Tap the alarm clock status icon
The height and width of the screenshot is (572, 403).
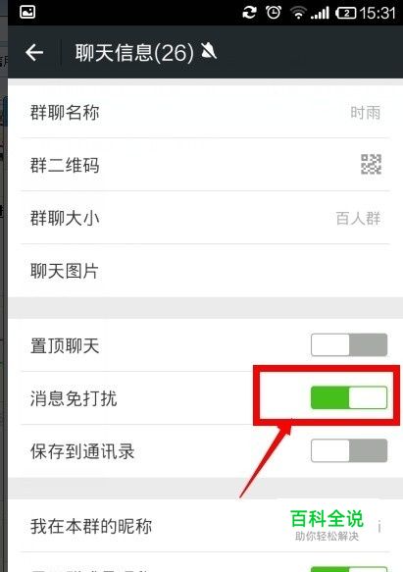tap(274, 13)
